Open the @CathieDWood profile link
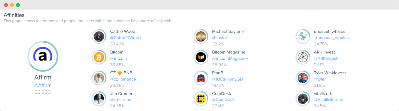The width and height of the screenshot is (399, 111). coord(125,38)
